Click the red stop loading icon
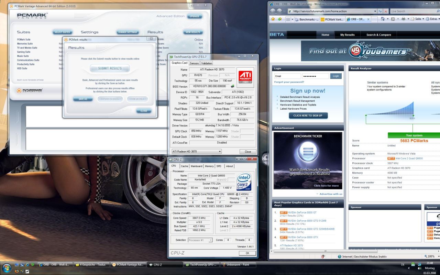This screenshot has width=440, height=275. point(386,11)
